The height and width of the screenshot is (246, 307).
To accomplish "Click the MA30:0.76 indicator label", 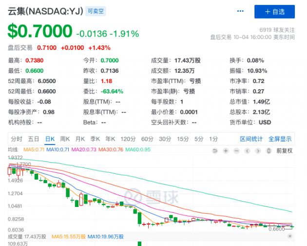I will [111, 150].
